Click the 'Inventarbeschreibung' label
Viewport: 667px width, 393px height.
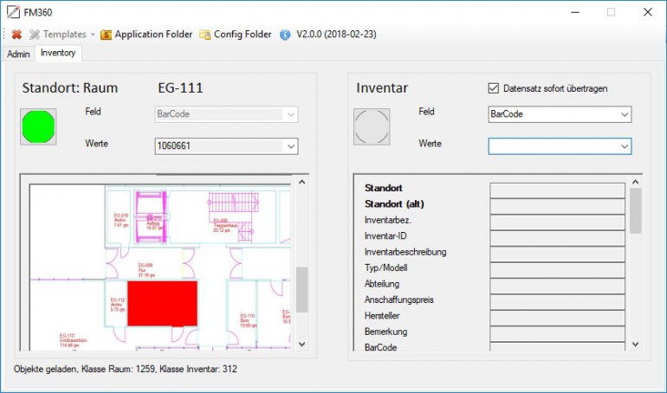[x=405, y=252]
